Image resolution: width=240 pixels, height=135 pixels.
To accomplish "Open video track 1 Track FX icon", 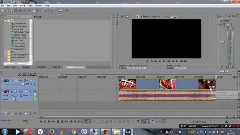I will point(21,80).
